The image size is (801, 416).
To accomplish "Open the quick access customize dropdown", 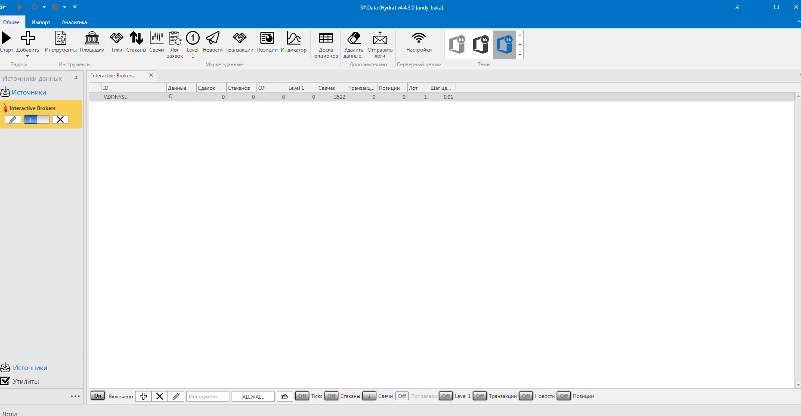I will tap(75, 7).
